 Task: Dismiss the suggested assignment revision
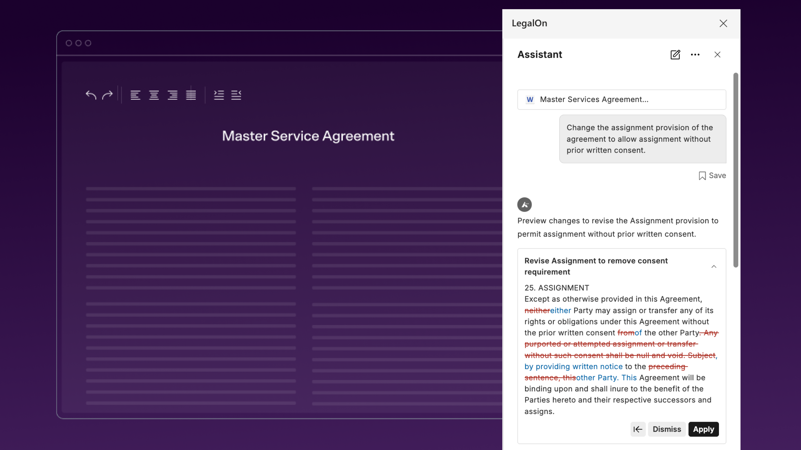(667, 429)
